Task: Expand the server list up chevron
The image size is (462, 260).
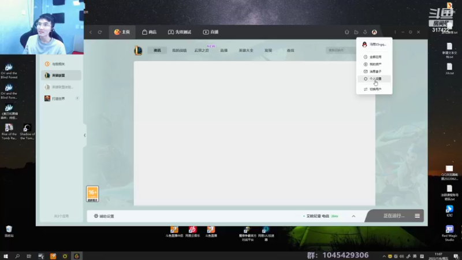Action: 353,216
